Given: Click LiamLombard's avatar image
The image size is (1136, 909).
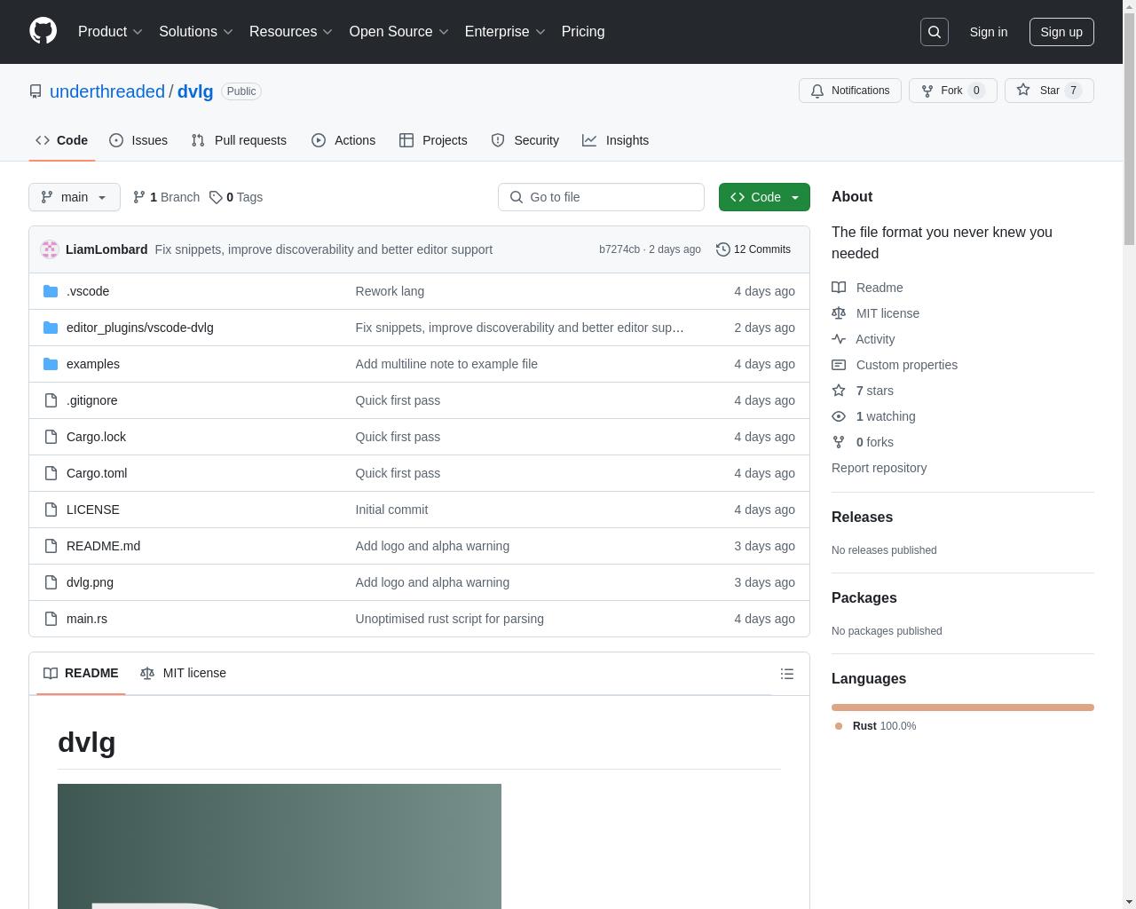Looking at the screenshot, I should click(x=50, y=249).
